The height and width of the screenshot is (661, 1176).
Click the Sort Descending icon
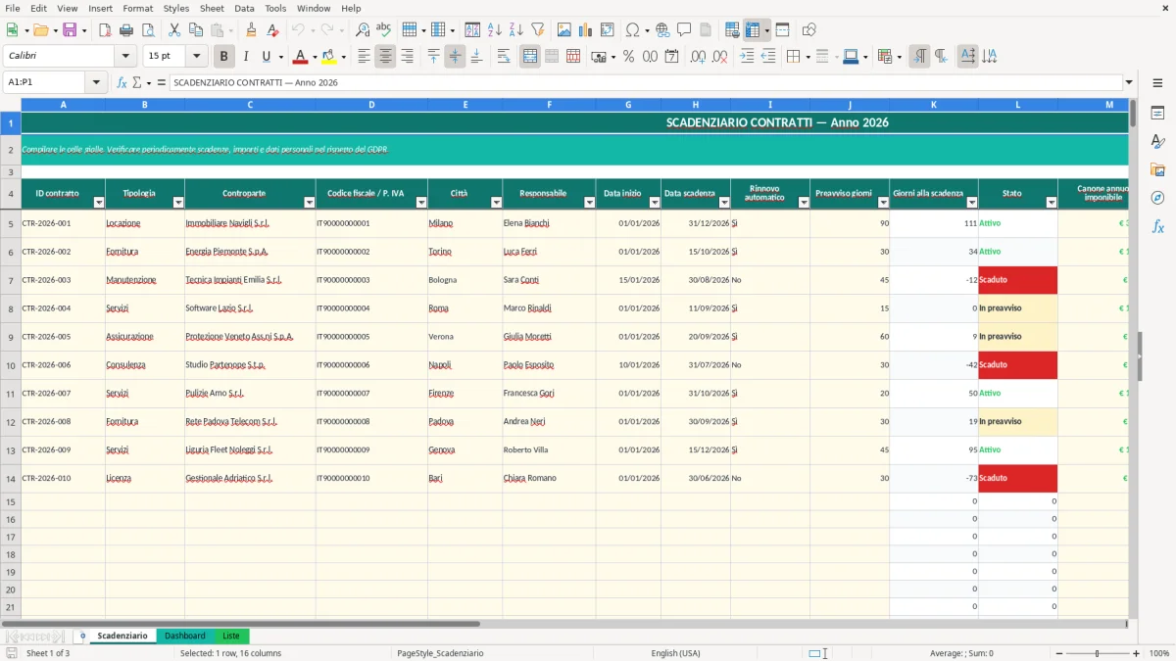[516, 30]
